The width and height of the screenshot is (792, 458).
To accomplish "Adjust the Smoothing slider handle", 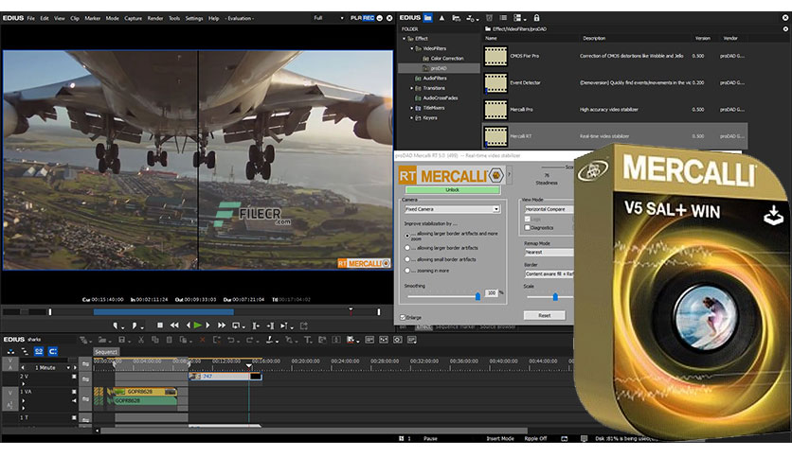I will pos(477,296).
